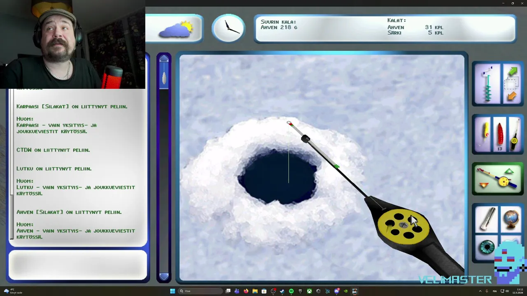Open the silver tube tool icon
Image resolution: width=527 pixels, height=296 pixels.
click(486, 218)
